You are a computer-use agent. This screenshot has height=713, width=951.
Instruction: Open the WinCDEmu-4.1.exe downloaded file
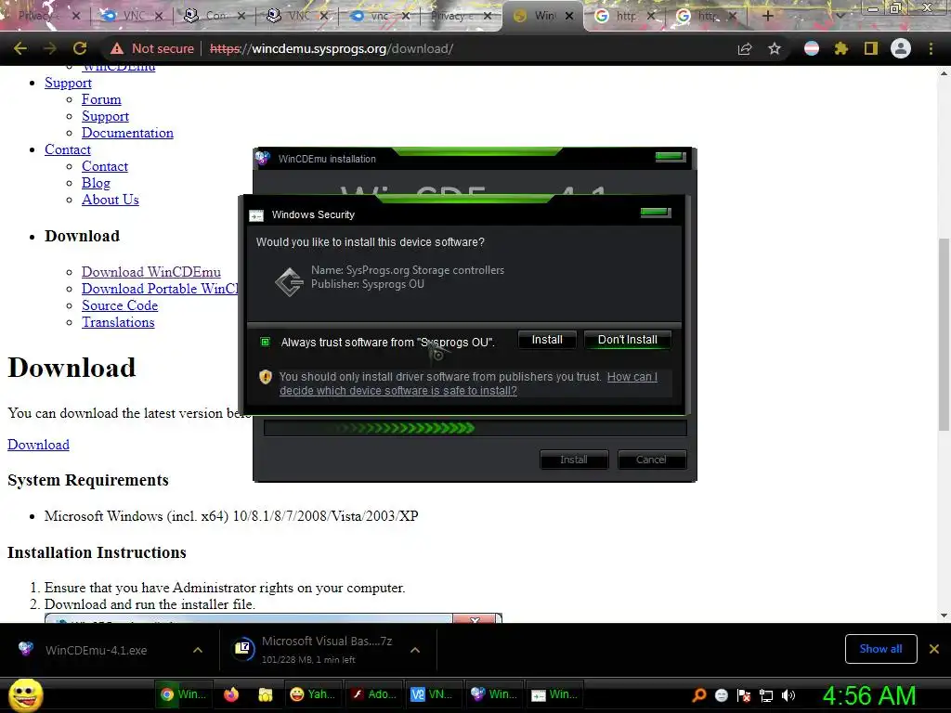coord(96,650)
